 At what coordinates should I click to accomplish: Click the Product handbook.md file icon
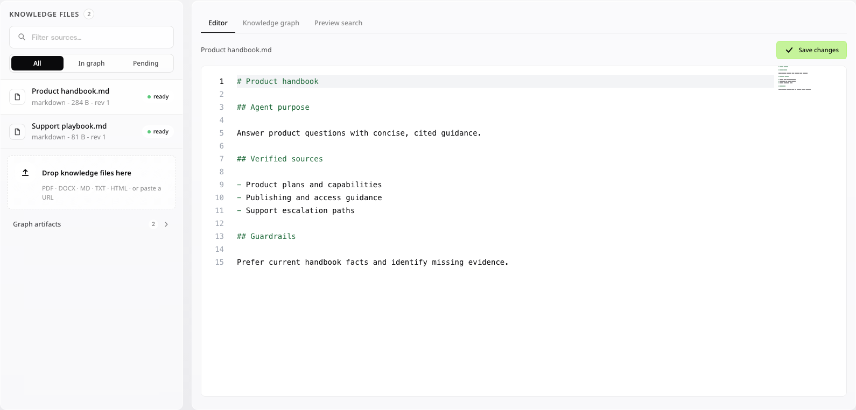(x=17, y=97)
